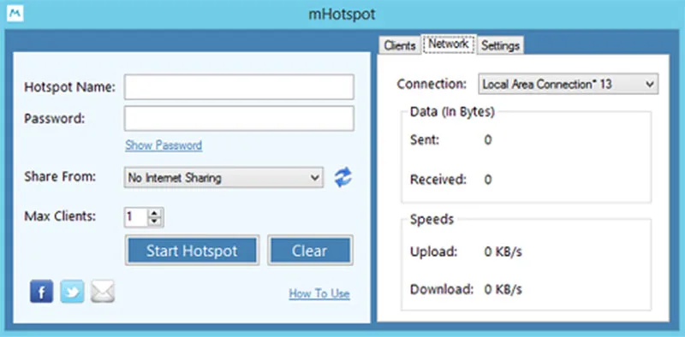This screenshot has height=337, width=685.
Task: Click into the Hotspot Name field
Action: pos(239,87)
